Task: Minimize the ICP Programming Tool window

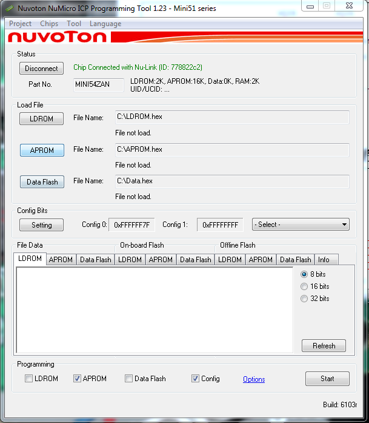Action: pyautogui.click(x=310, y=6)
